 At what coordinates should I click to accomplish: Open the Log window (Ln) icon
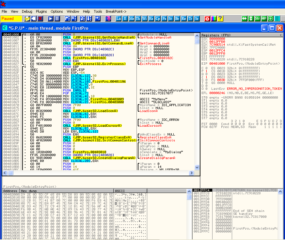point(119,19)
